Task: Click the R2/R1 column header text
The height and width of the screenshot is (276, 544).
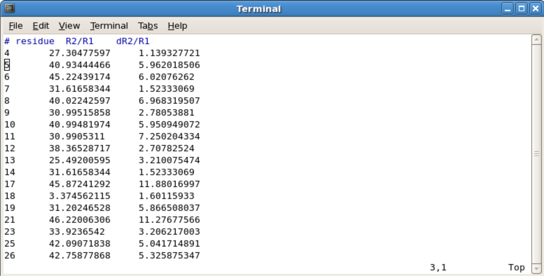Action: (x=80, y=41)
